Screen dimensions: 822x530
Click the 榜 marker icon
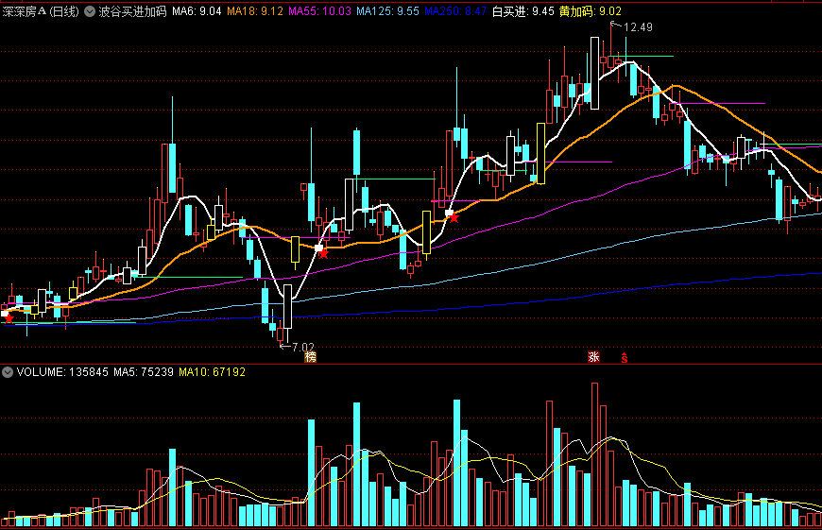[310, 357]
